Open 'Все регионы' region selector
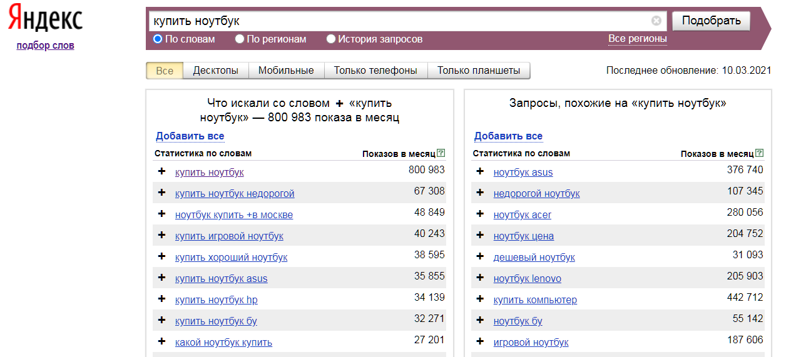The image size is (796, 357). (x=637, y=39)
